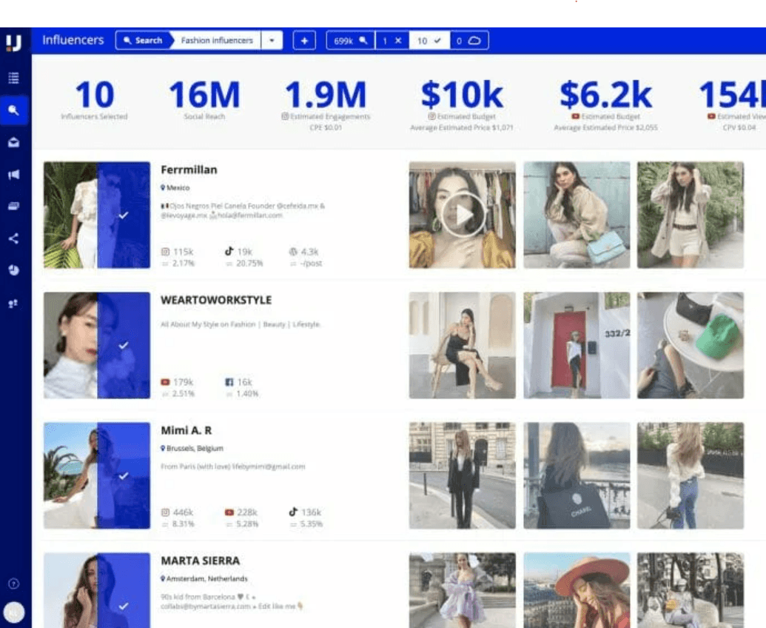Open Ferrmillan's post with blue handbag
Screen dimensions: 766x628
click(x=577, y=215)
